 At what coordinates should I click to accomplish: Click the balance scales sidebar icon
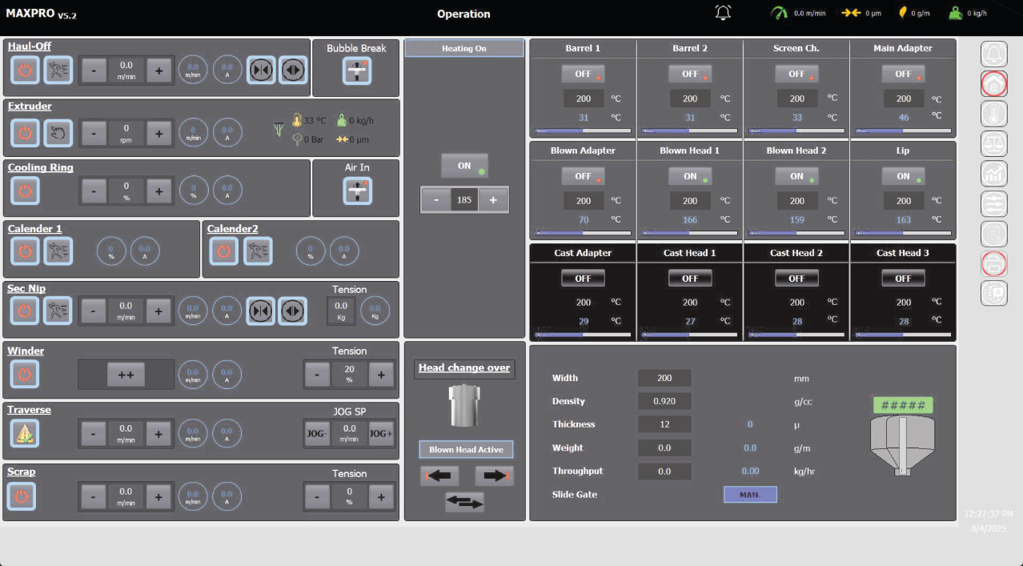point(993,144)
